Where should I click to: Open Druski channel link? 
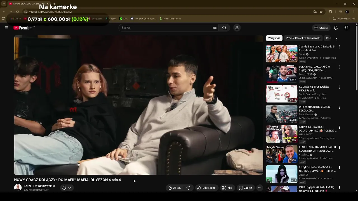click(x=302, y=54)
